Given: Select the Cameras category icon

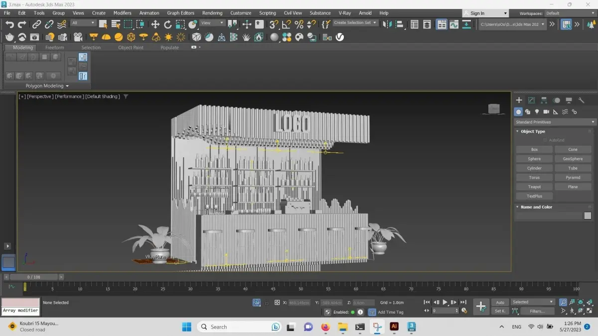Looking at the screenshot, I should [x=546, y=112].
